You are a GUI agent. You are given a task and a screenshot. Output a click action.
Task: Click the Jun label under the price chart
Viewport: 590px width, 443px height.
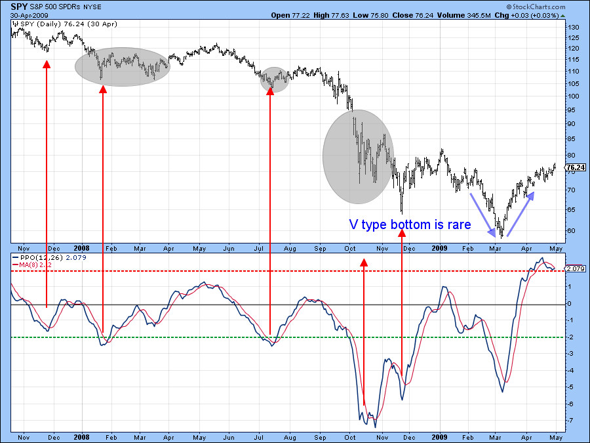pyautogui.click(x=229, y=249)
